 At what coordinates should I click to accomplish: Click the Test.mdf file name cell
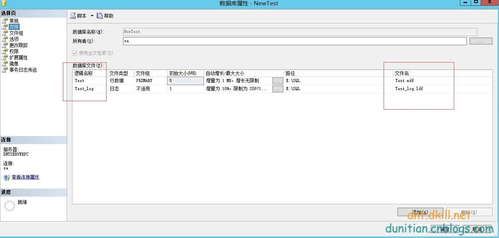(443, 81)
